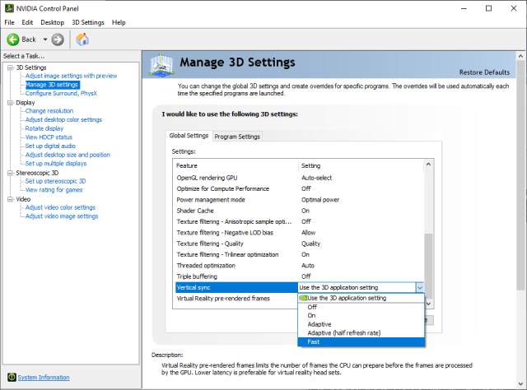Open Adjust desktop size and position
The height and width of the screenshot is (390, 527).
[x=68, y=155]
